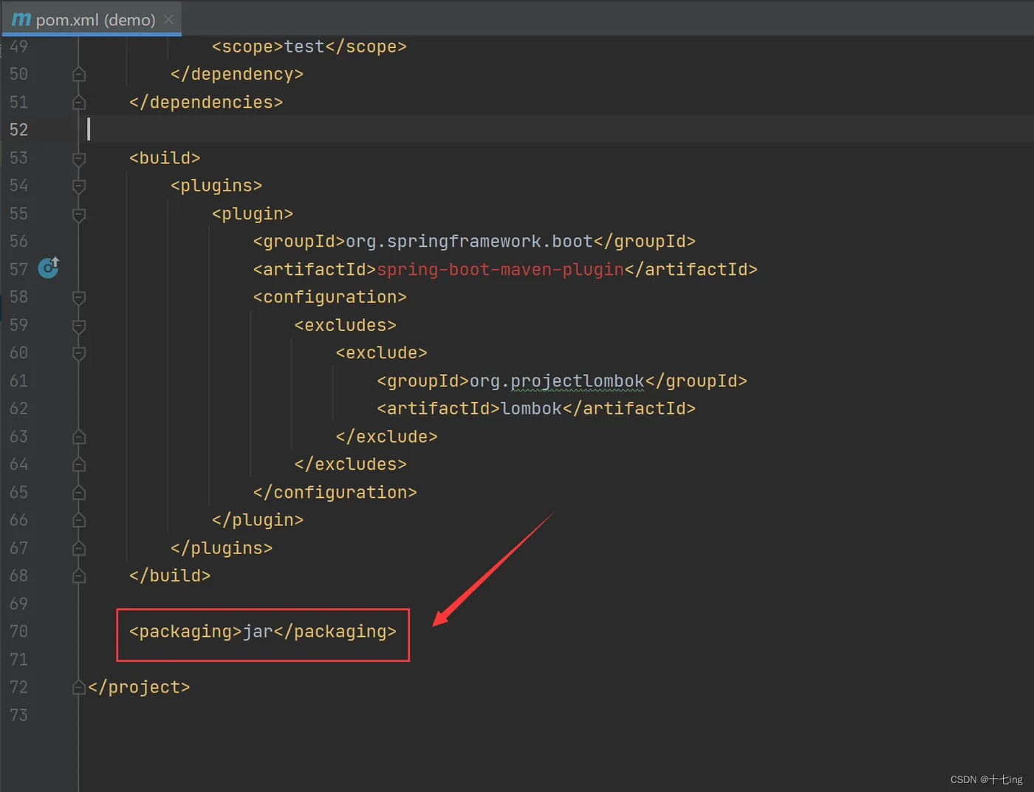
Task: Click fold marker at closing dependencies line 51
Action: pyautogui.click(x=79, y=103)
